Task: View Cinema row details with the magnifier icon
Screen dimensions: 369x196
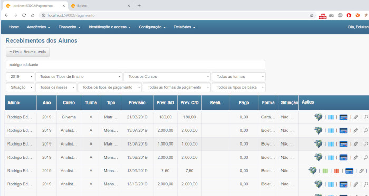Action: (x=366, y=117)
